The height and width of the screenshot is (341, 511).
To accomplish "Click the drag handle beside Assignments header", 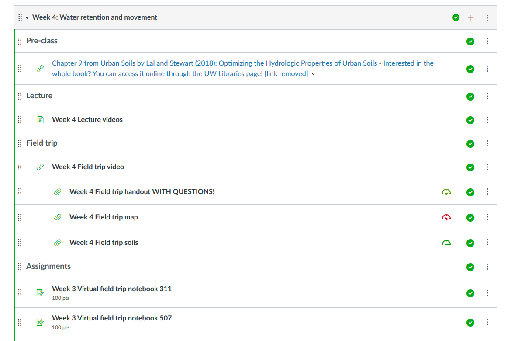I will 20,267.
